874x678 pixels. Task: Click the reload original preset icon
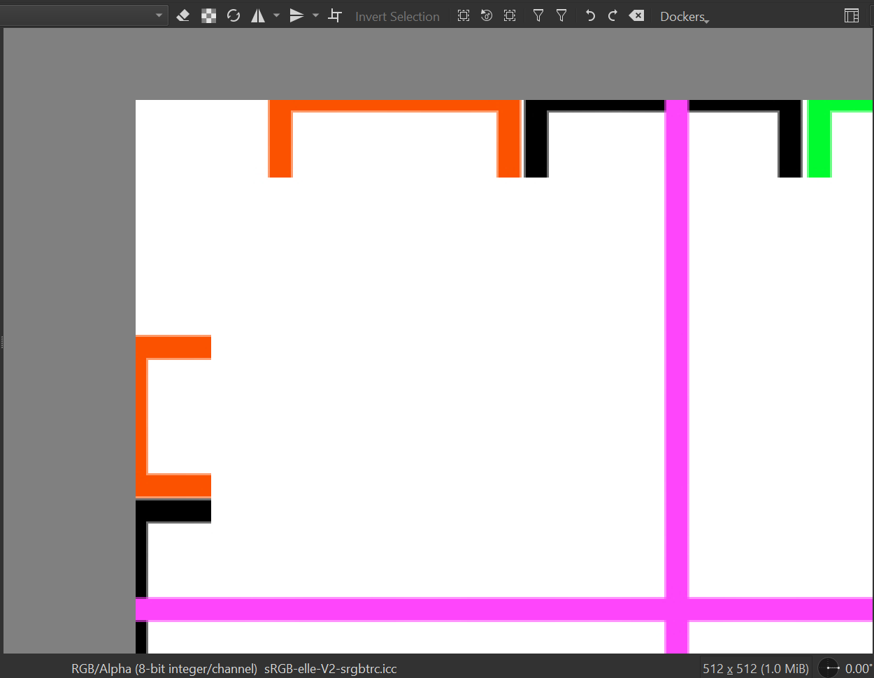234,15
